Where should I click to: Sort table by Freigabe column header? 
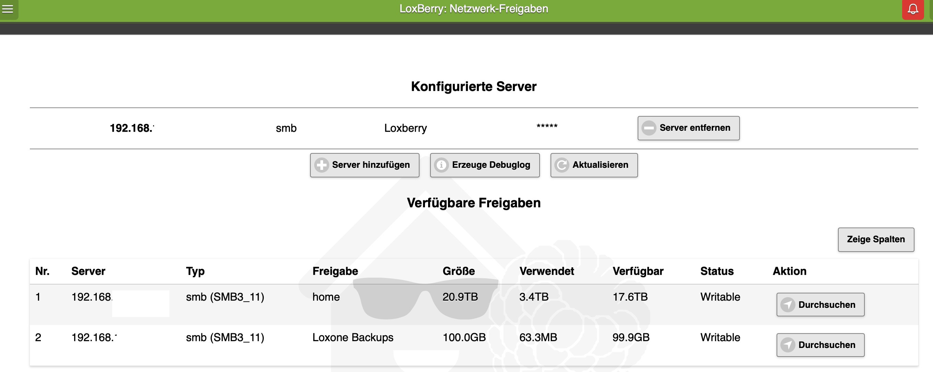pyautogui.click(x=335, y=271)
